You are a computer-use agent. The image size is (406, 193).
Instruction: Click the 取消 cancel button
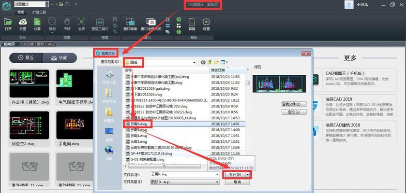(x=237, y=182)
